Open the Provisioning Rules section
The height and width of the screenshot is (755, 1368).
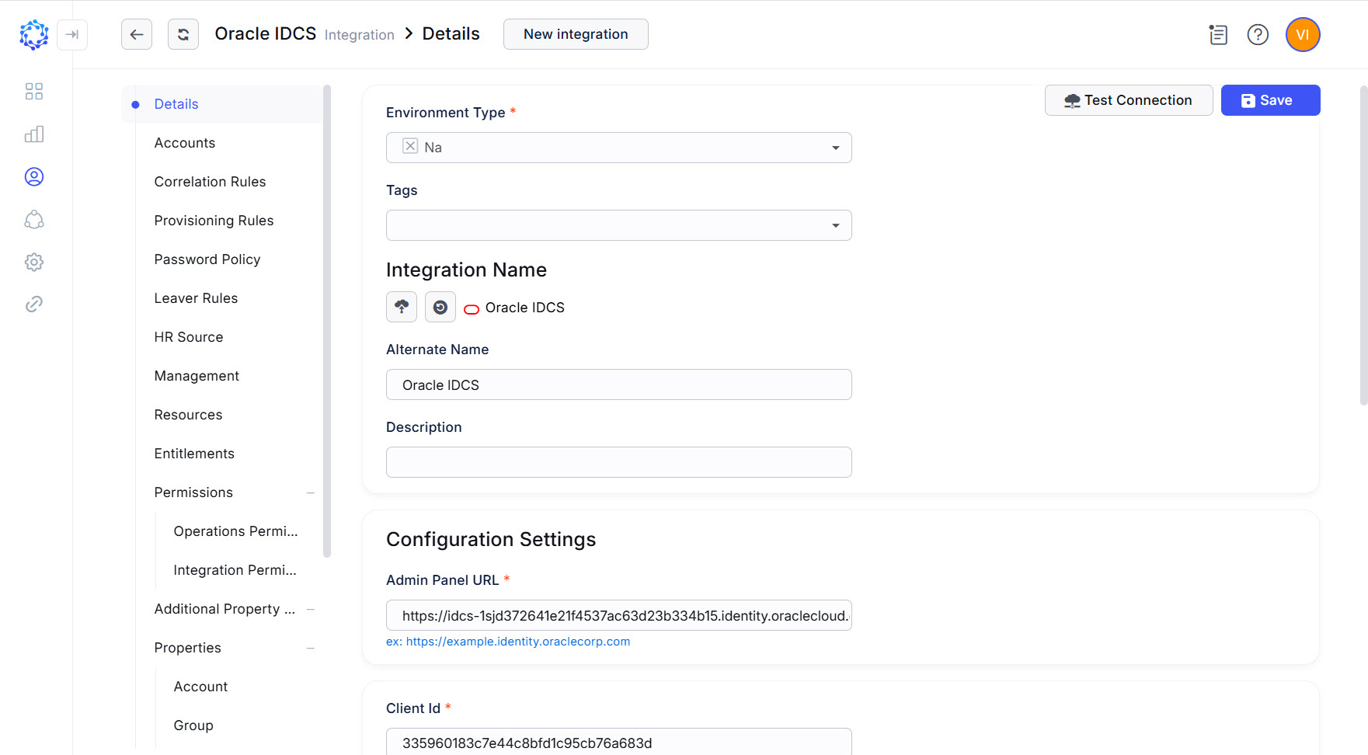214,221
